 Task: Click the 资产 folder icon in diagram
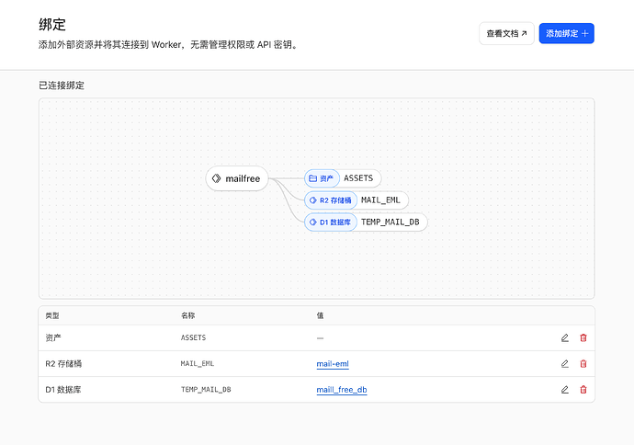[x=312, y=178]
